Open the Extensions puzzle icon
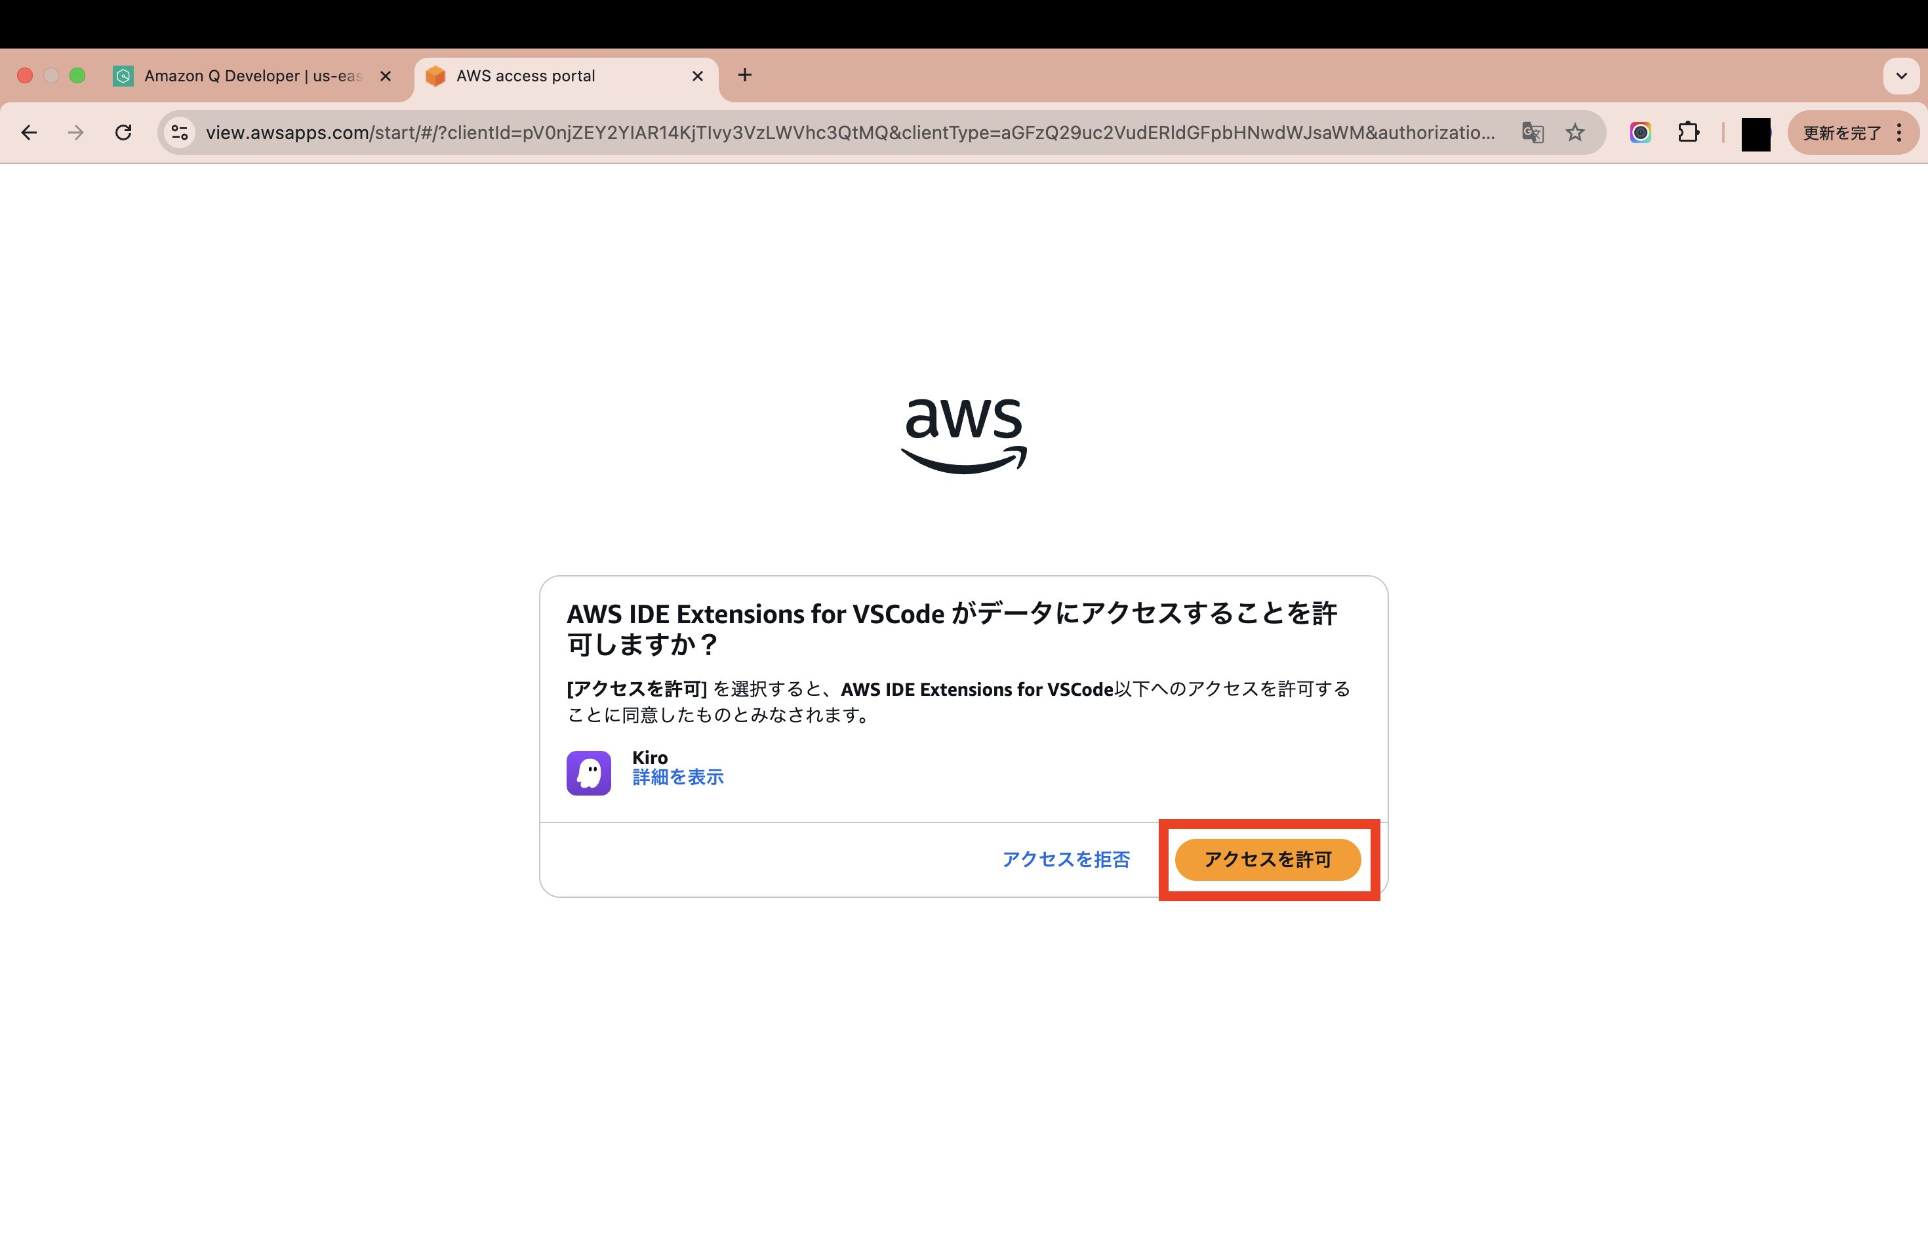 1689,132
